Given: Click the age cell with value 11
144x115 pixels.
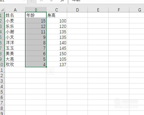Looking at the screenshot, I should tap(36, 32).
